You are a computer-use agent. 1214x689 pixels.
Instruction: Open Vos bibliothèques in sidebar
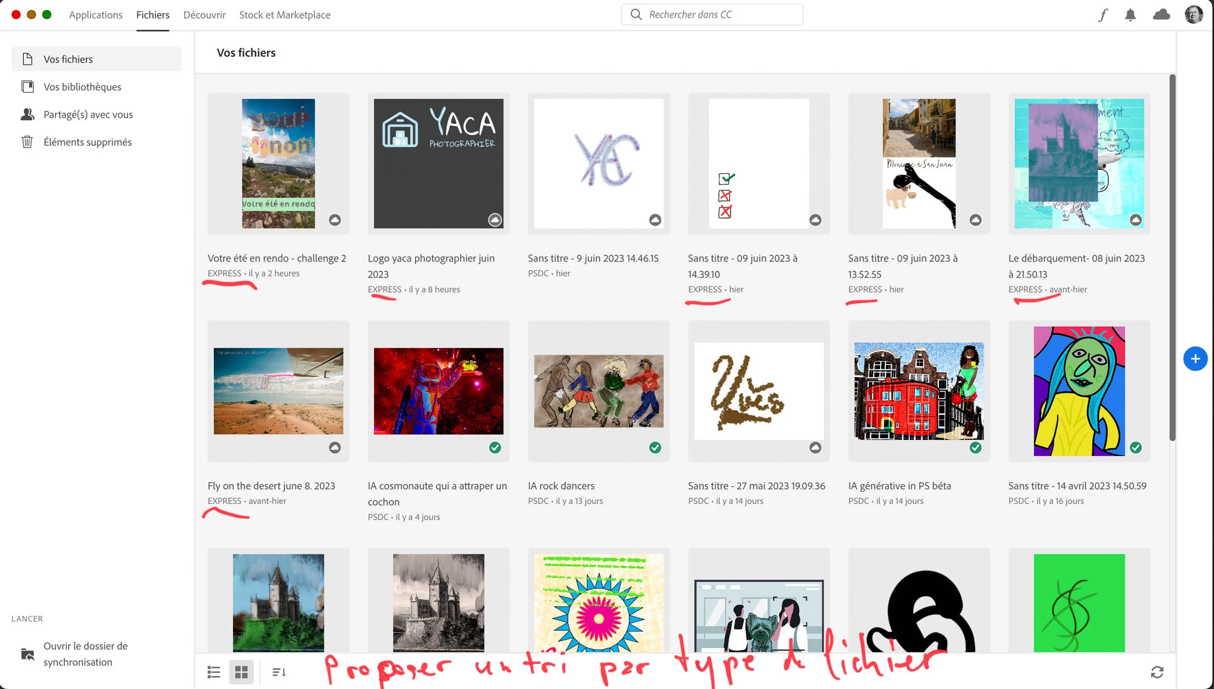pyautogui.click(x=82, y=87)
